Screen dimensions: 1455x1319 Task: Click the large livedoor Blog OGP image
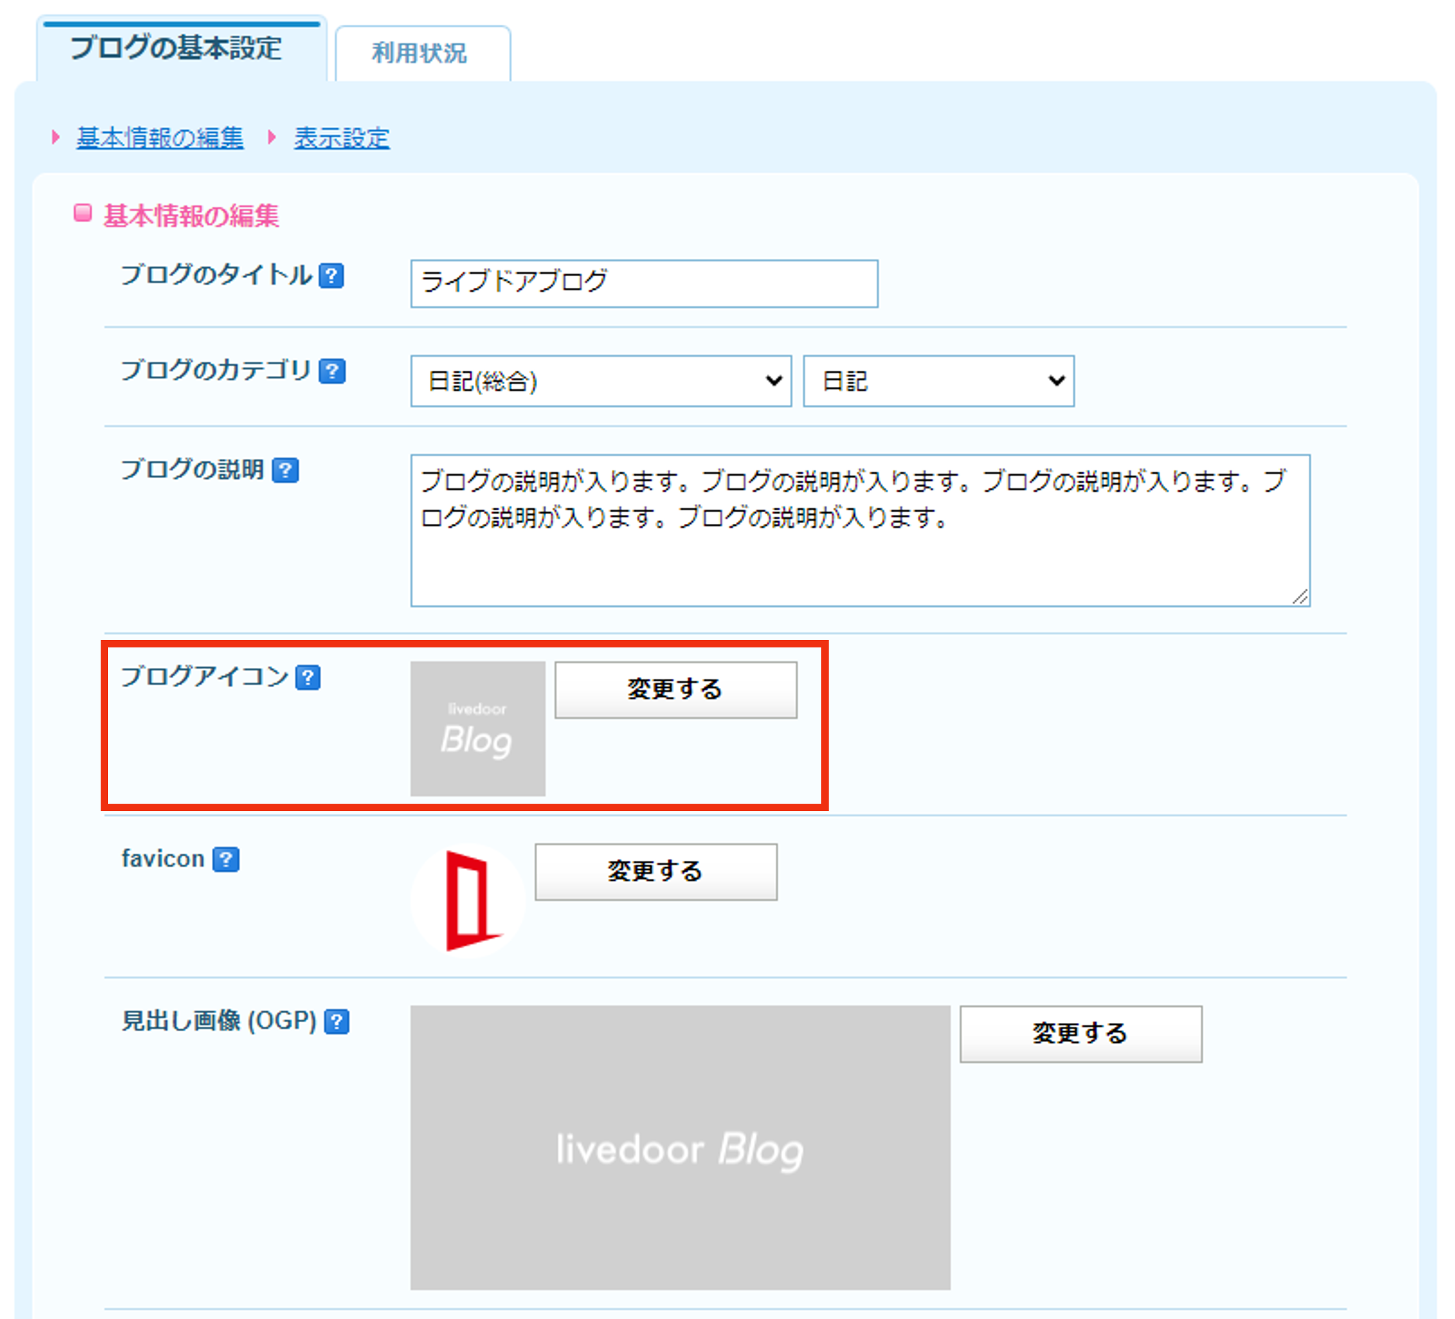point(680,1147)
